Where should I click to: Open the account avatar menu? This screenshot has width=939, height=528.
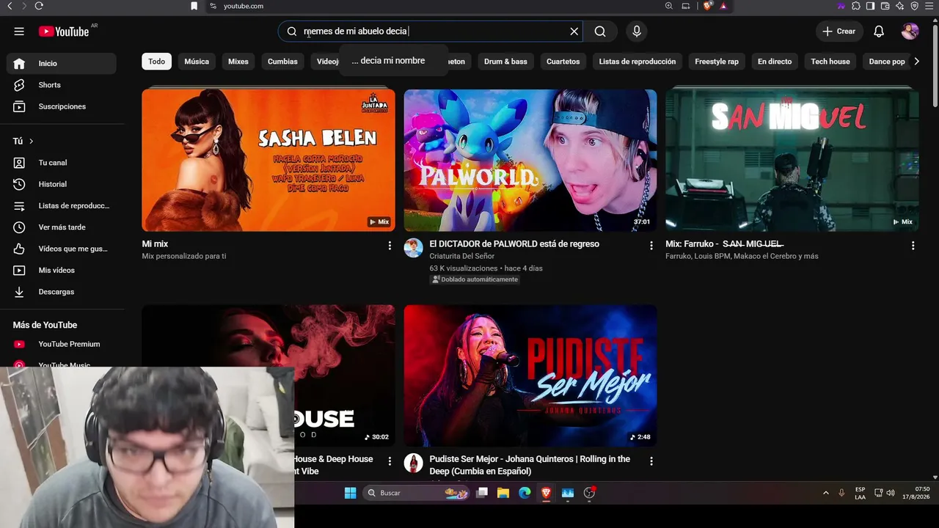coord(910,32)
